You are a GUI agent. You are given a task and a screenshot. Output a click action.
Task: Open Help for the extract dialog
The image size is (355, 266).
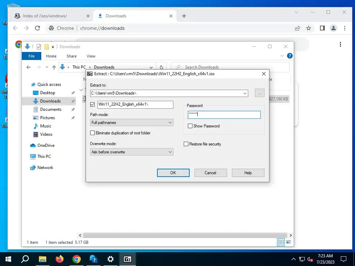coord(248,173)
